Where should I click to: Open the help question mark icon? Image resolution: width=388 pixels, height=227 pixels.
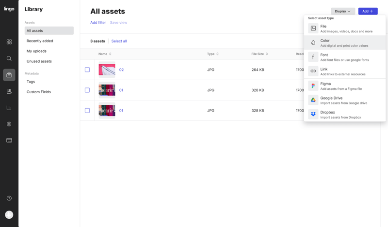point(9,198)
